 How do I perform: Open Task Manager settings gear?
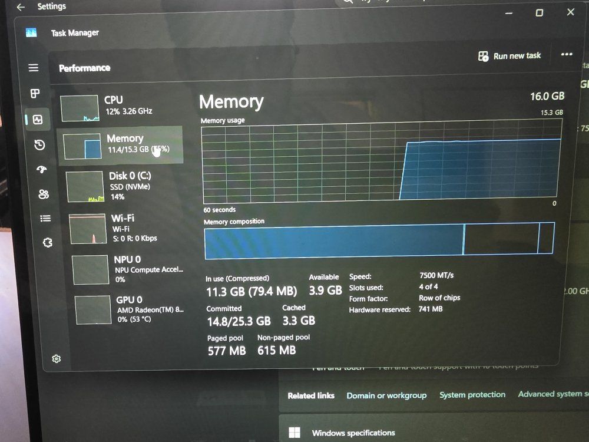pyautogui.click(x=57, y=359)
